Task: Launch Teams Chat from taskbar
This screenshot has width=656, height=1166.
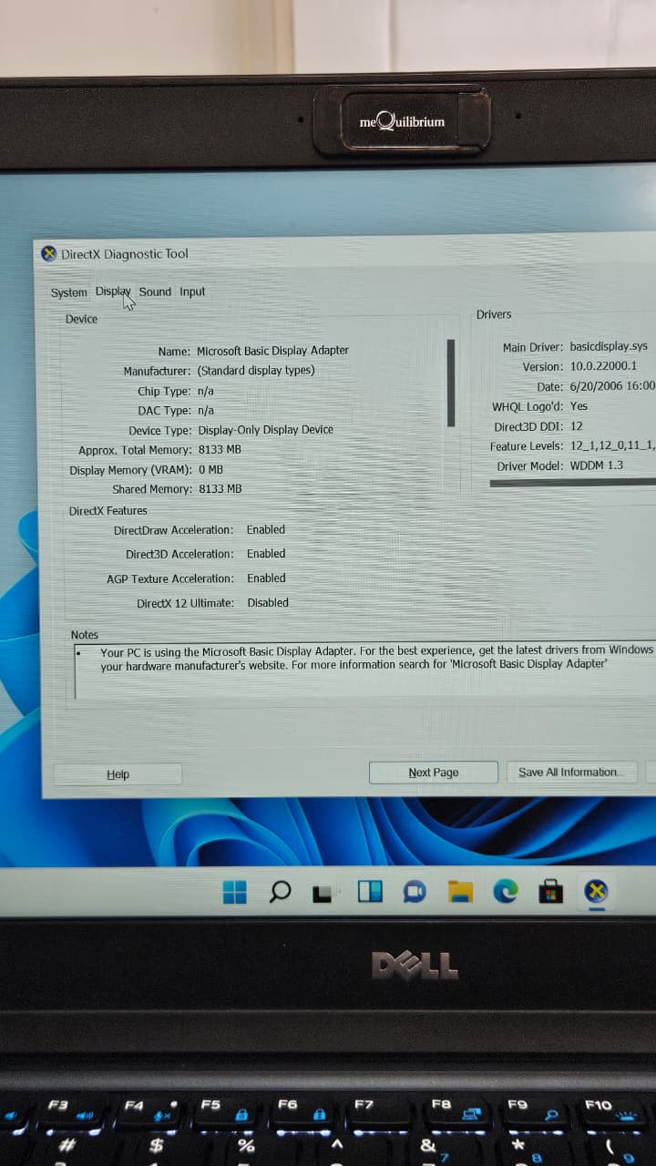Action: coord(415,893)
